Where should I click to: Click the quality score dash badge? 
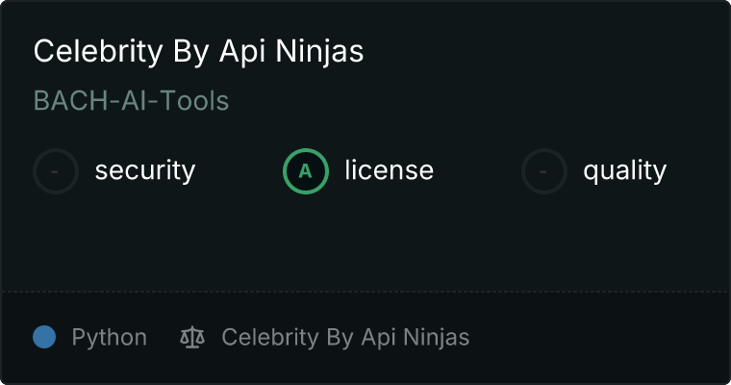click(x=543, y=171)
